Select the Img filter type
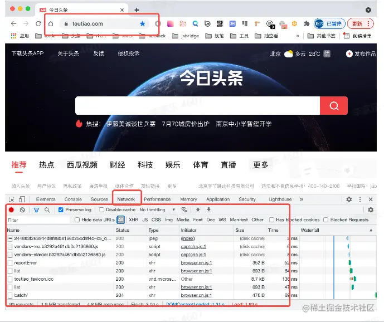The width and height of the screenshot is (384, 322). coord(168,220)
